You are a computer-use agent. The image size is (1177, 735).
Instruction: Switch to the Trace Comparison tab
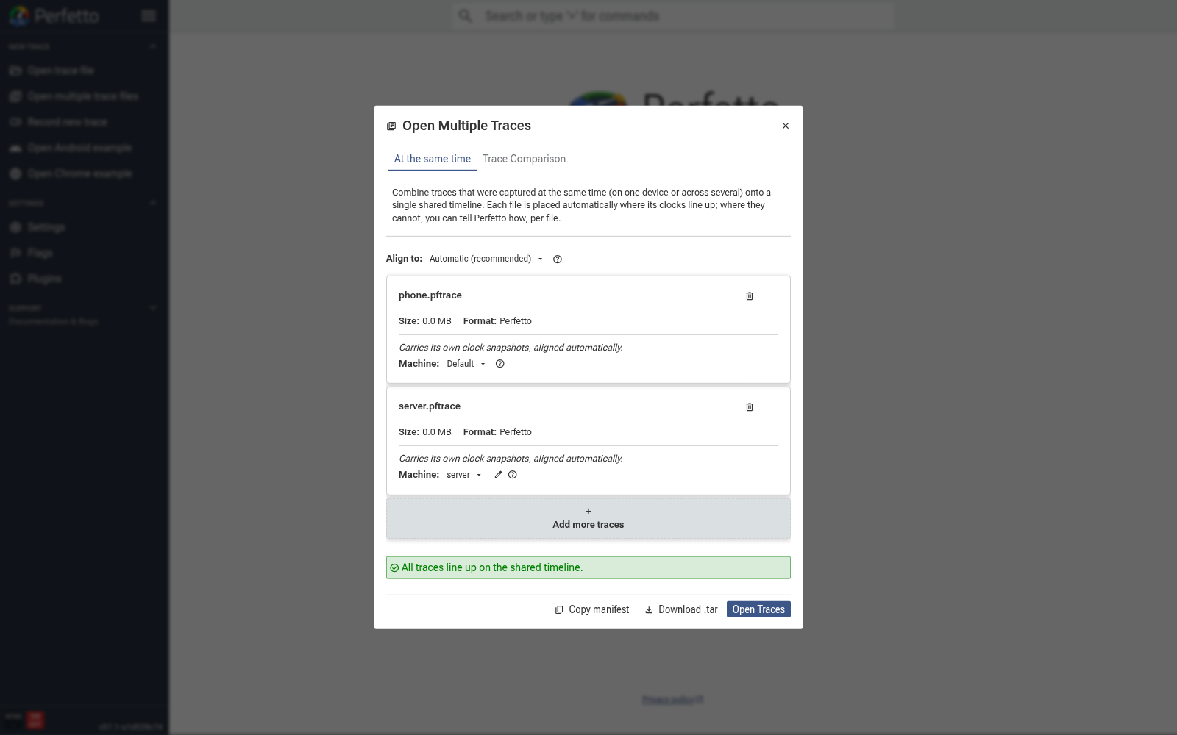pyautogui.click(x=524, y=159)
